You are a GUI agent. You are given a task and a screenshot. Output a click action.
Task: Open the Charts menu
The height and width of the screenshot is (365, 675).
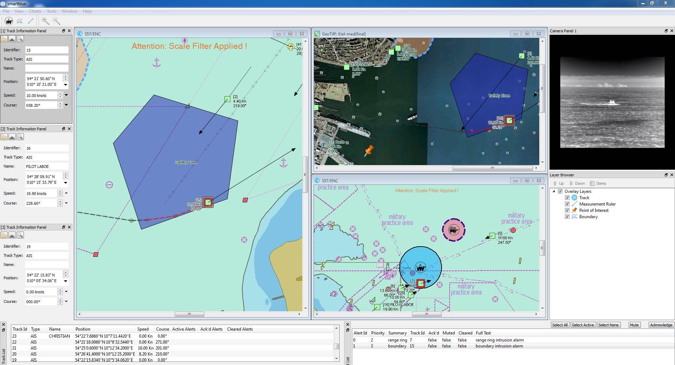[35, 11]
